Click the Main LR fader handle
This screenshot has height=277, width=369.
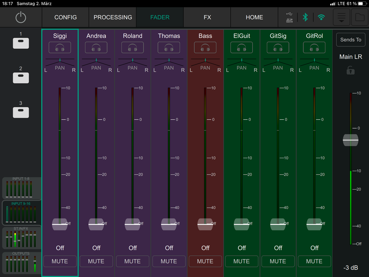351,140
